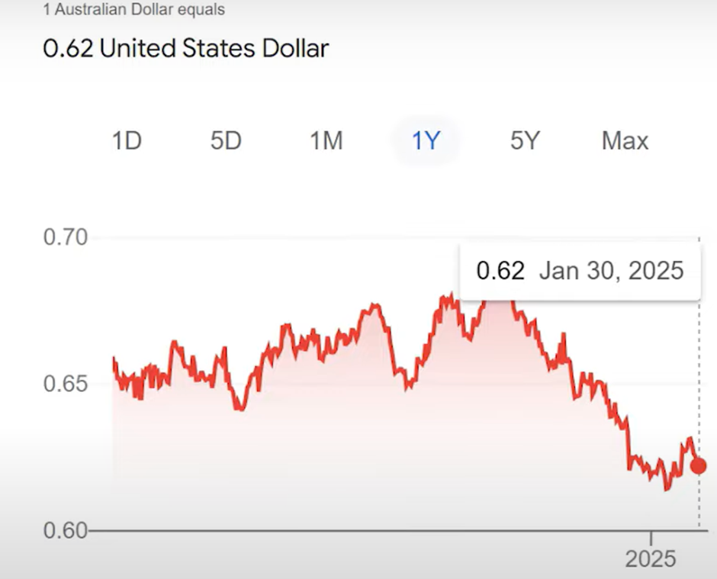The height and width of the screenshot is (579, 717).
Task: Select the 5D range tab
Action: pos(226,141)
